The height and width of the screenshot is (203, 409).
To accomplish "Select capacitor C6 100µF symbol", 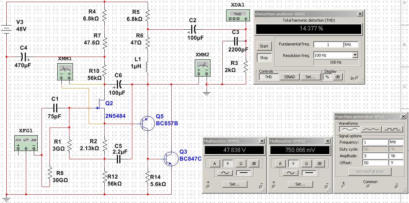I will (119, 85).
